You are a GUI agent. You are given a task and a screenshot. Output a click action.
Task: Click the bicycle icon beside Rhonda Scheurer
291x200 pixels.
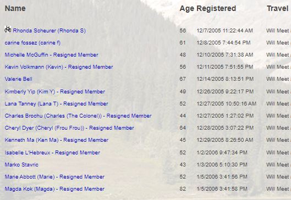click(x=8, y=29)
